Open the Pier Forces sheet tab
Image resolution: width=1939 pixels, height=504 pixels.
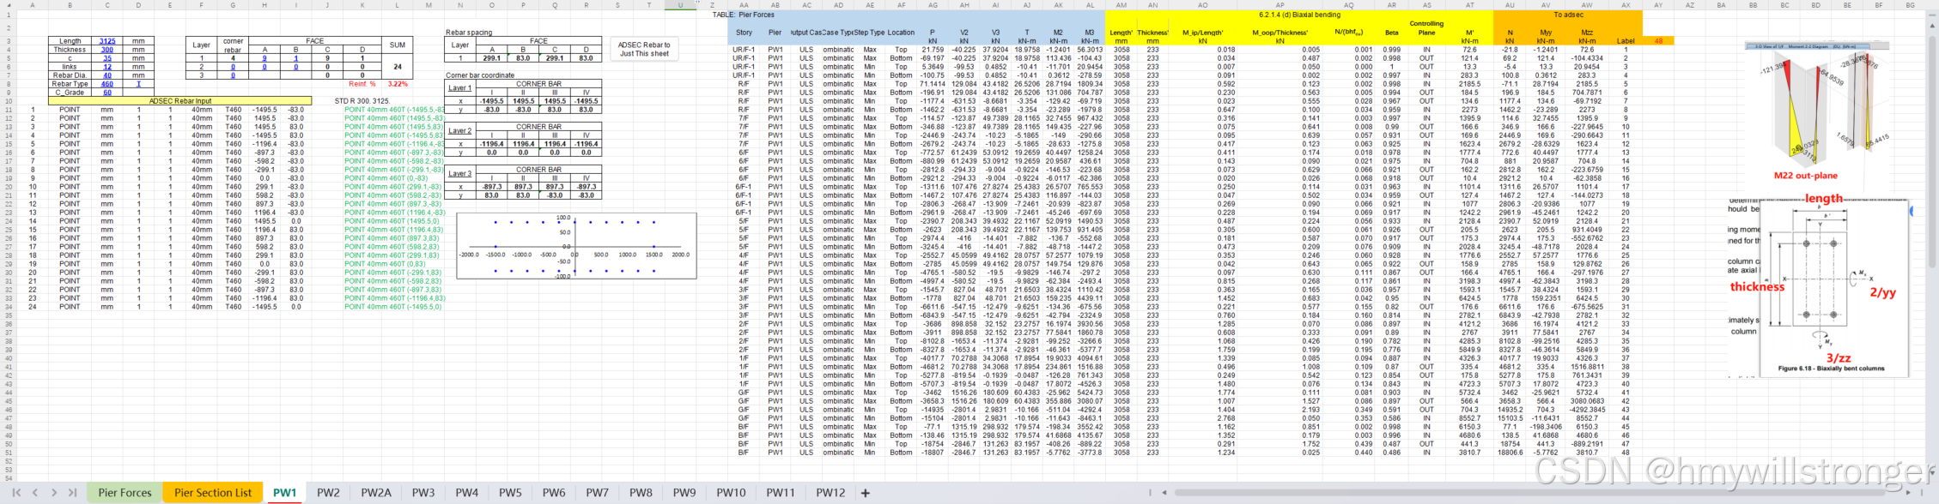125,493
